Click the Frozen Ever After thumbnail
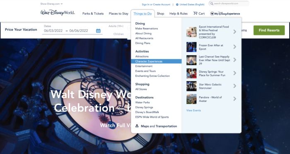 [191, 47]
